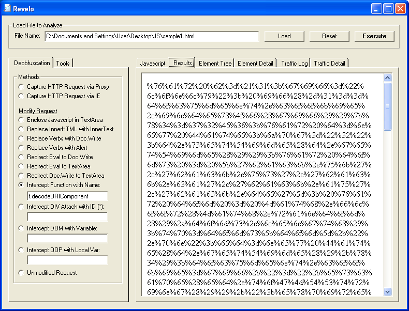Click the Execute button
This screenshot has height=311, width=409.
pos(374,36)
